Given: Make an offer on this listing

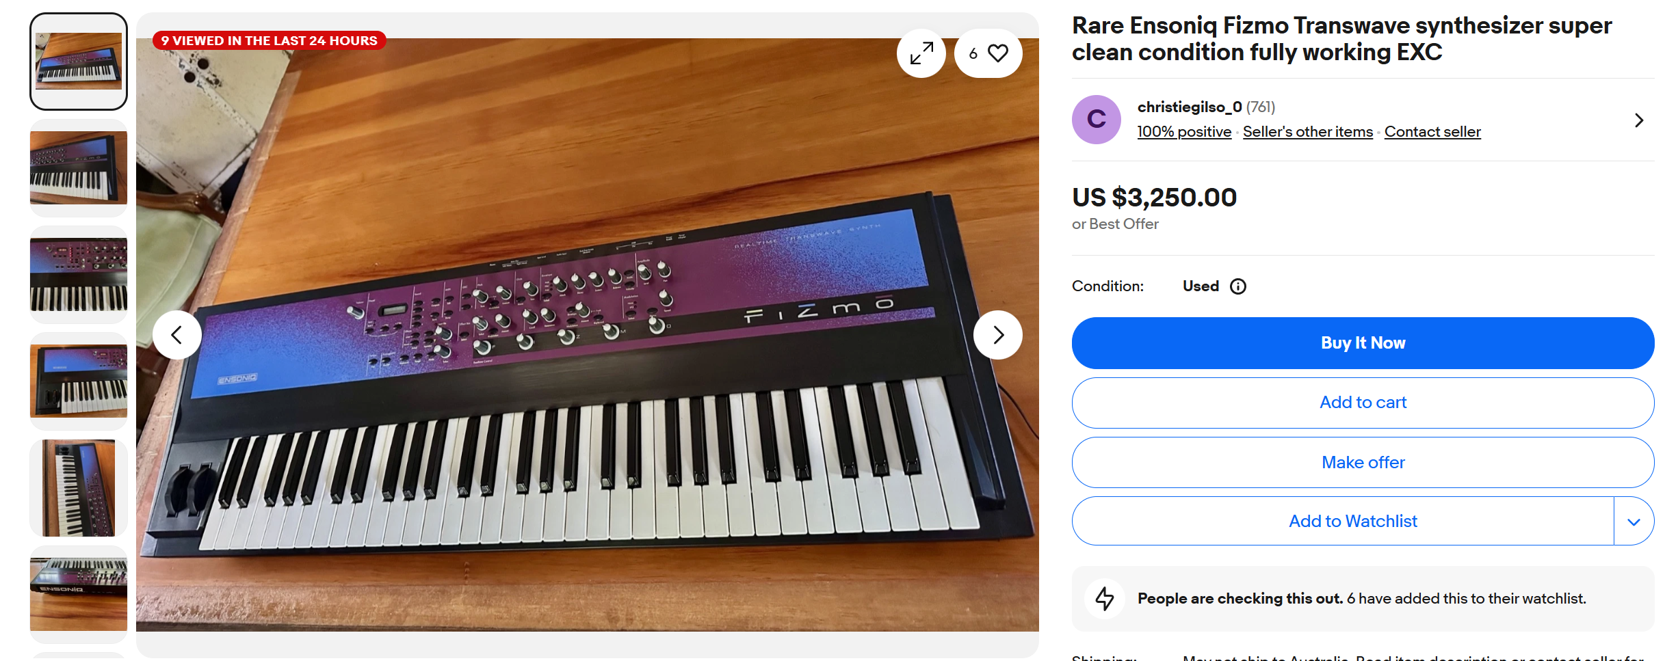Looking at the screenshot, I should [x=1363, y=463].
